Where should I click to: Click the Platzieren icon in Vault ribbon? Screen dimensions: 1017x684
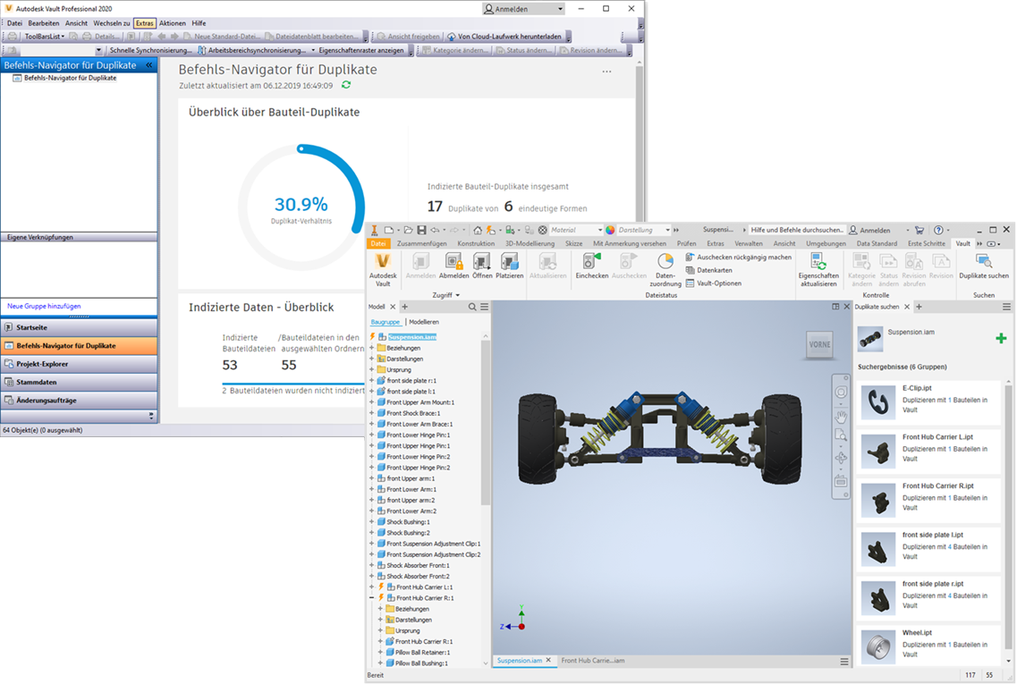pyautogui.click(x=510, y=266)
